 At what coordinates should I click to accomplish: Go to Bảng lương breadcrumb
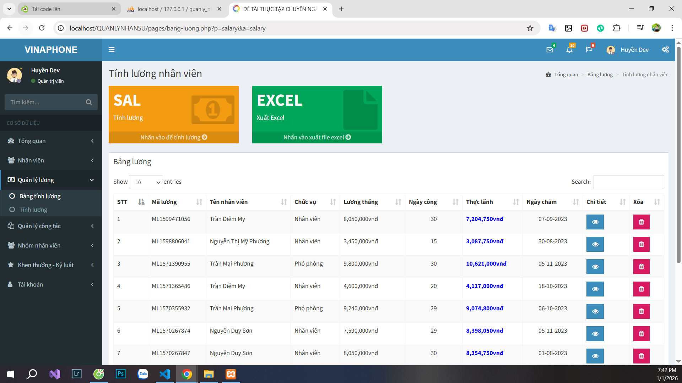pos(600,74)
